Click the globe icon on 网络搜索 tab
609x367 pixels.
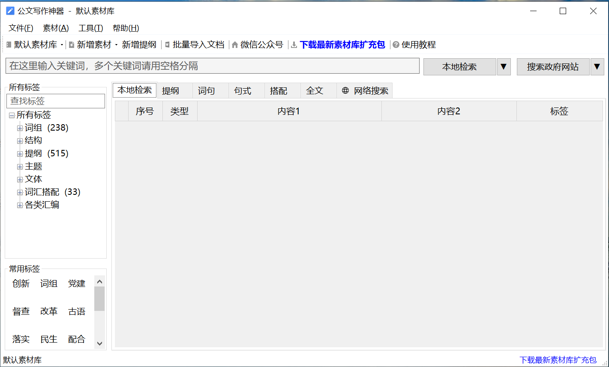click(x=345, y=91)
